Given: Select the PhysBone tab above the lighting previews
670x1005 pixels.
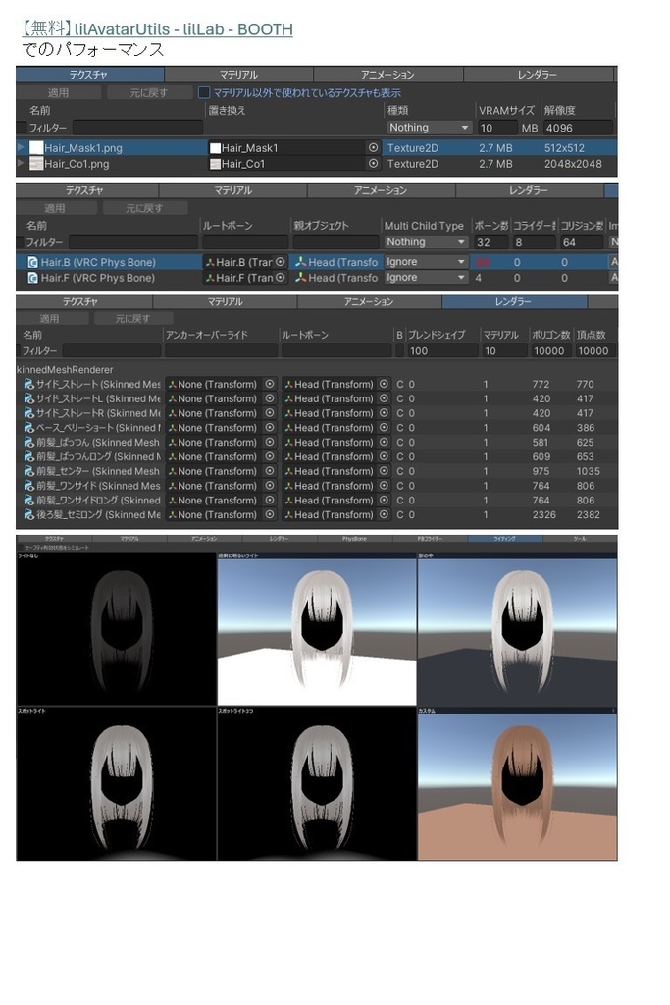Looking at the screenshot, I should (x=354, y=539).
